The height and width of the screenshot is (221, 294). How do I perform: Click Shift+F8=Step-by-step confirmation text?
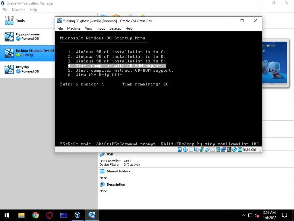pos(205,144)
